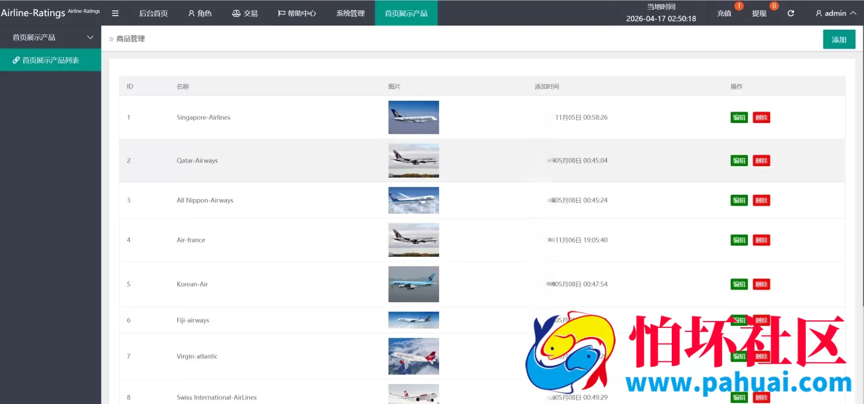864x404 pixels.
Task: Select the 首页展示产品 top tab
Action: pos(406,13)
